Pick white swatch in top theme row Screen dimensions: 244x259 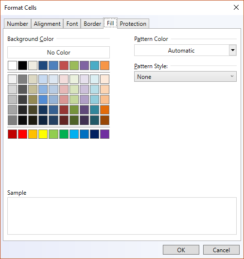(x=12, y=65)
